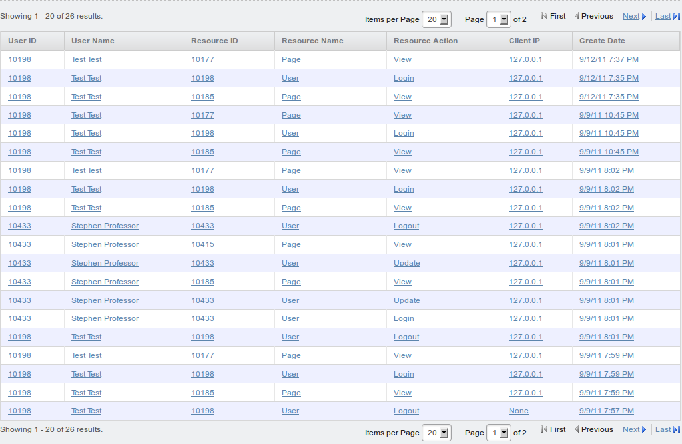Jump to last page via top Last link

[x=663, y=16]
